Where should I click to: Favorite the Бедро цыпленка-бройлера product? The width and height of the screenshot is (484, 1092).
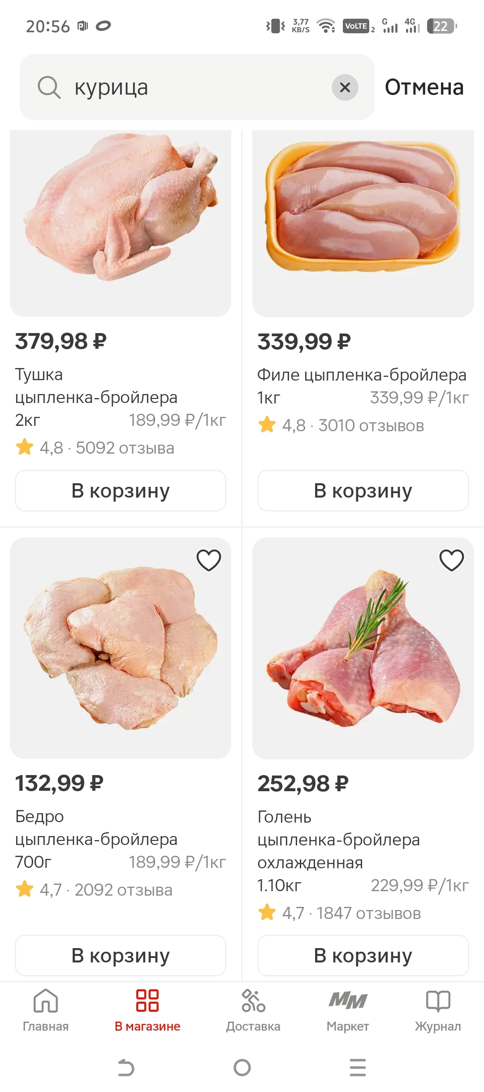[209, 560]
